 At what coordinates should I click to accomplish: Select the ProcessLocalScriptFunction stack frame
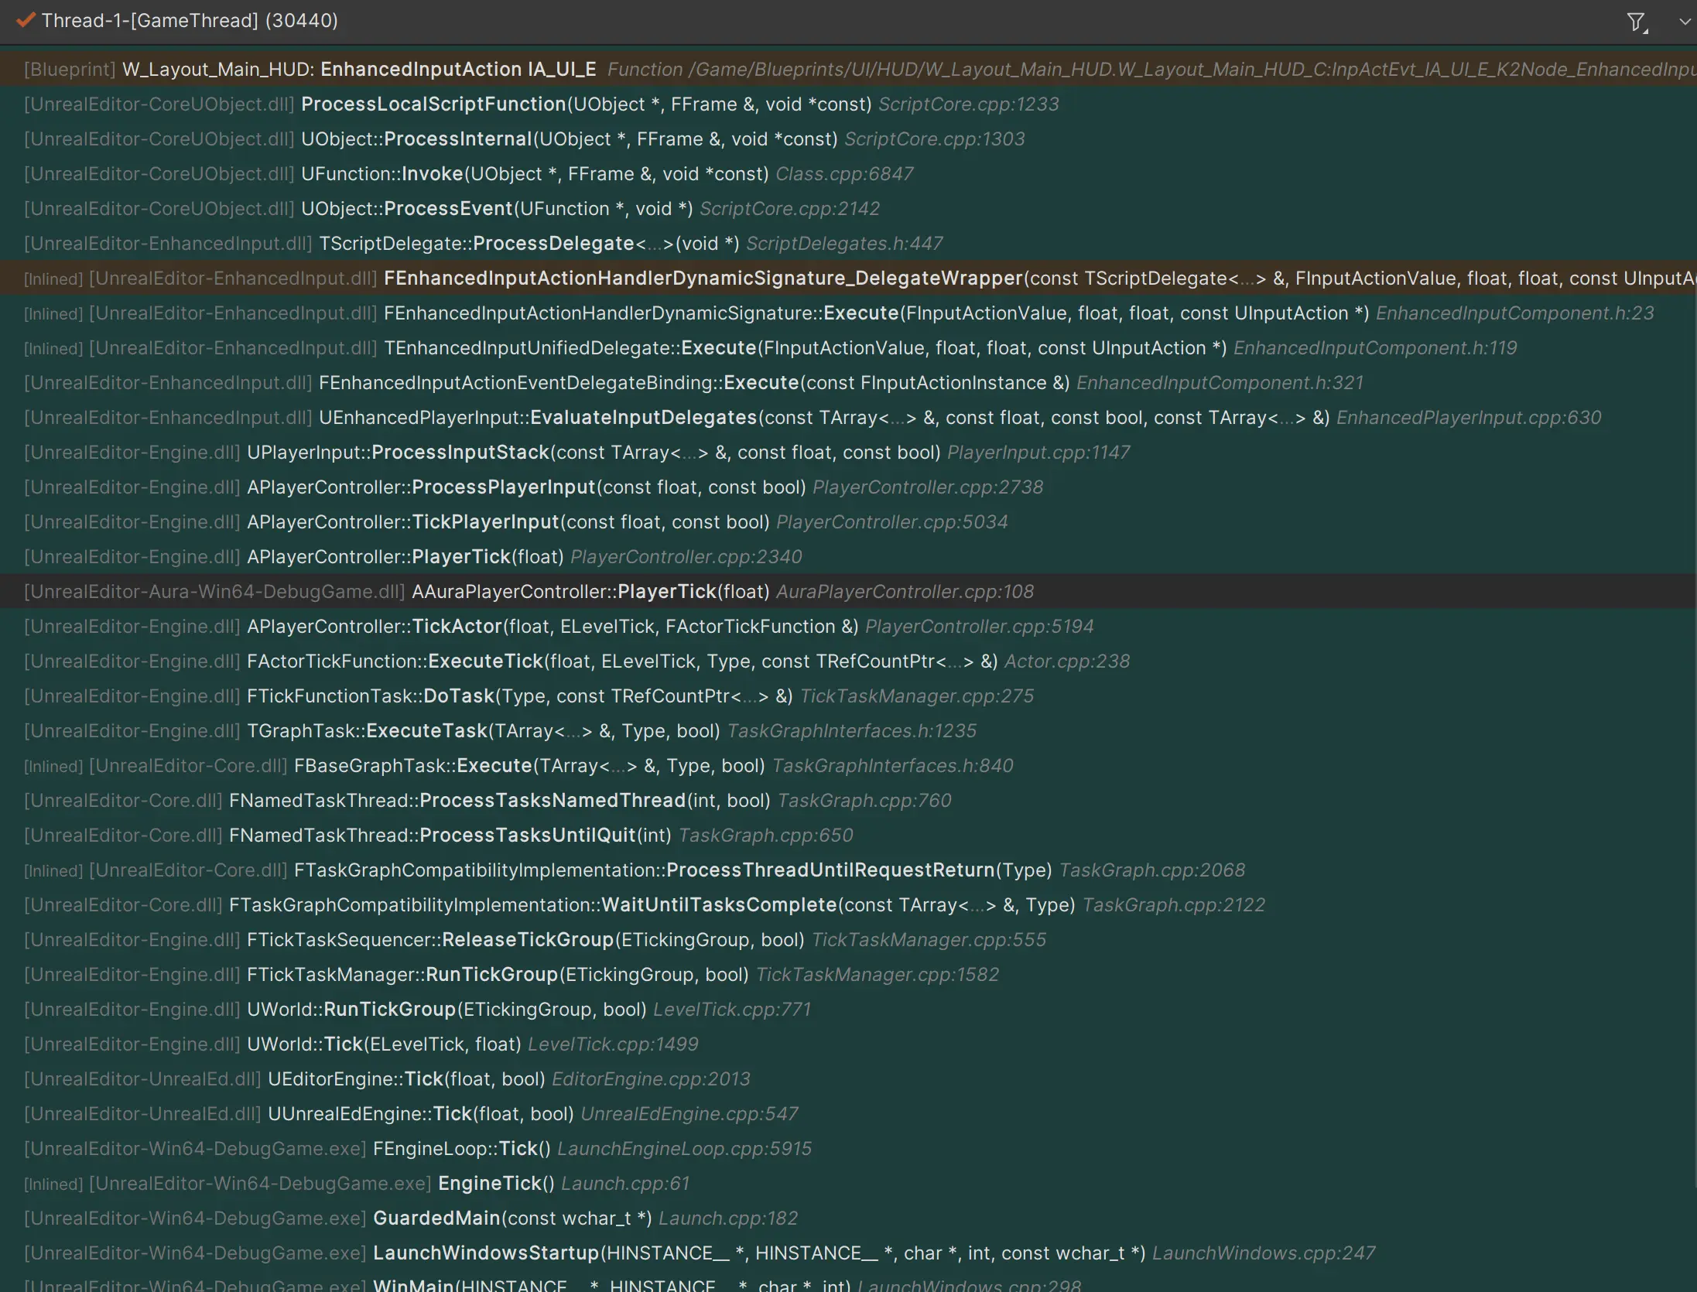[433, 104]
